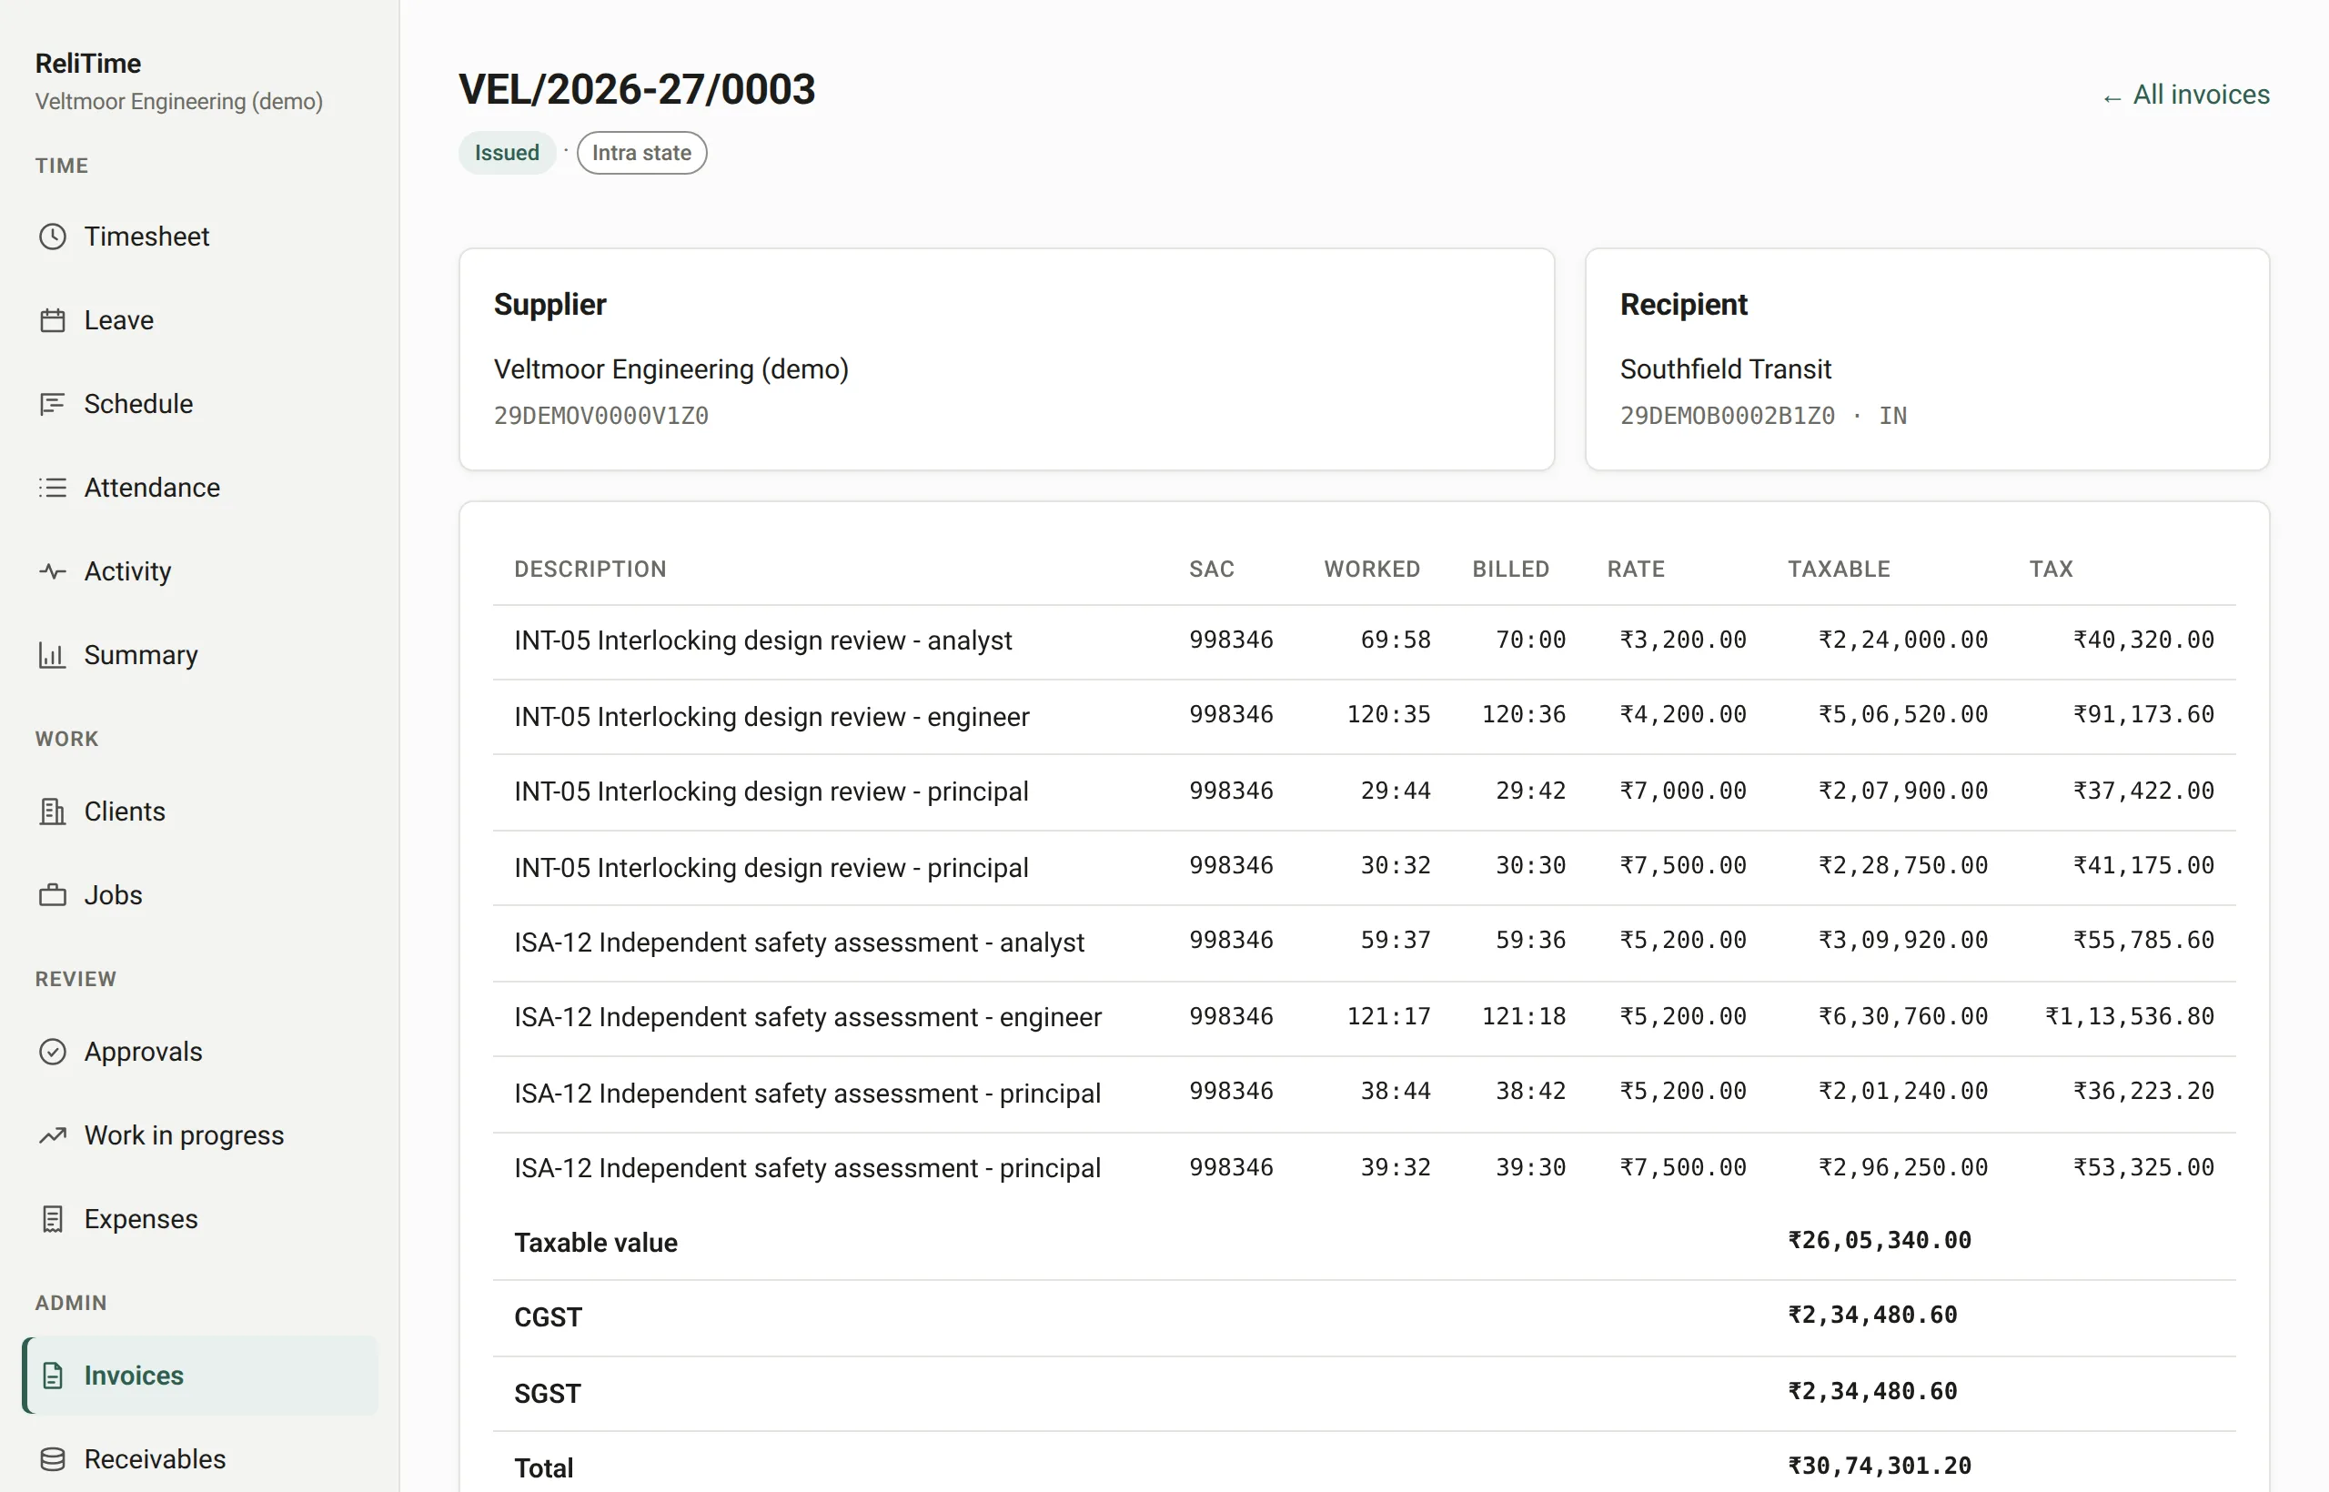Open Work in progress
Viewport: 2329px width, 1492px height.
[199, 1135]
